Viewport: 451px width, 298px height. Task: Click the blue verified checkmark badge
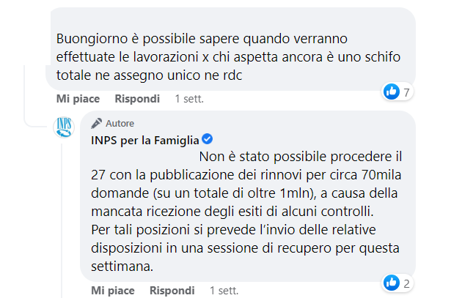click(207, 139)
